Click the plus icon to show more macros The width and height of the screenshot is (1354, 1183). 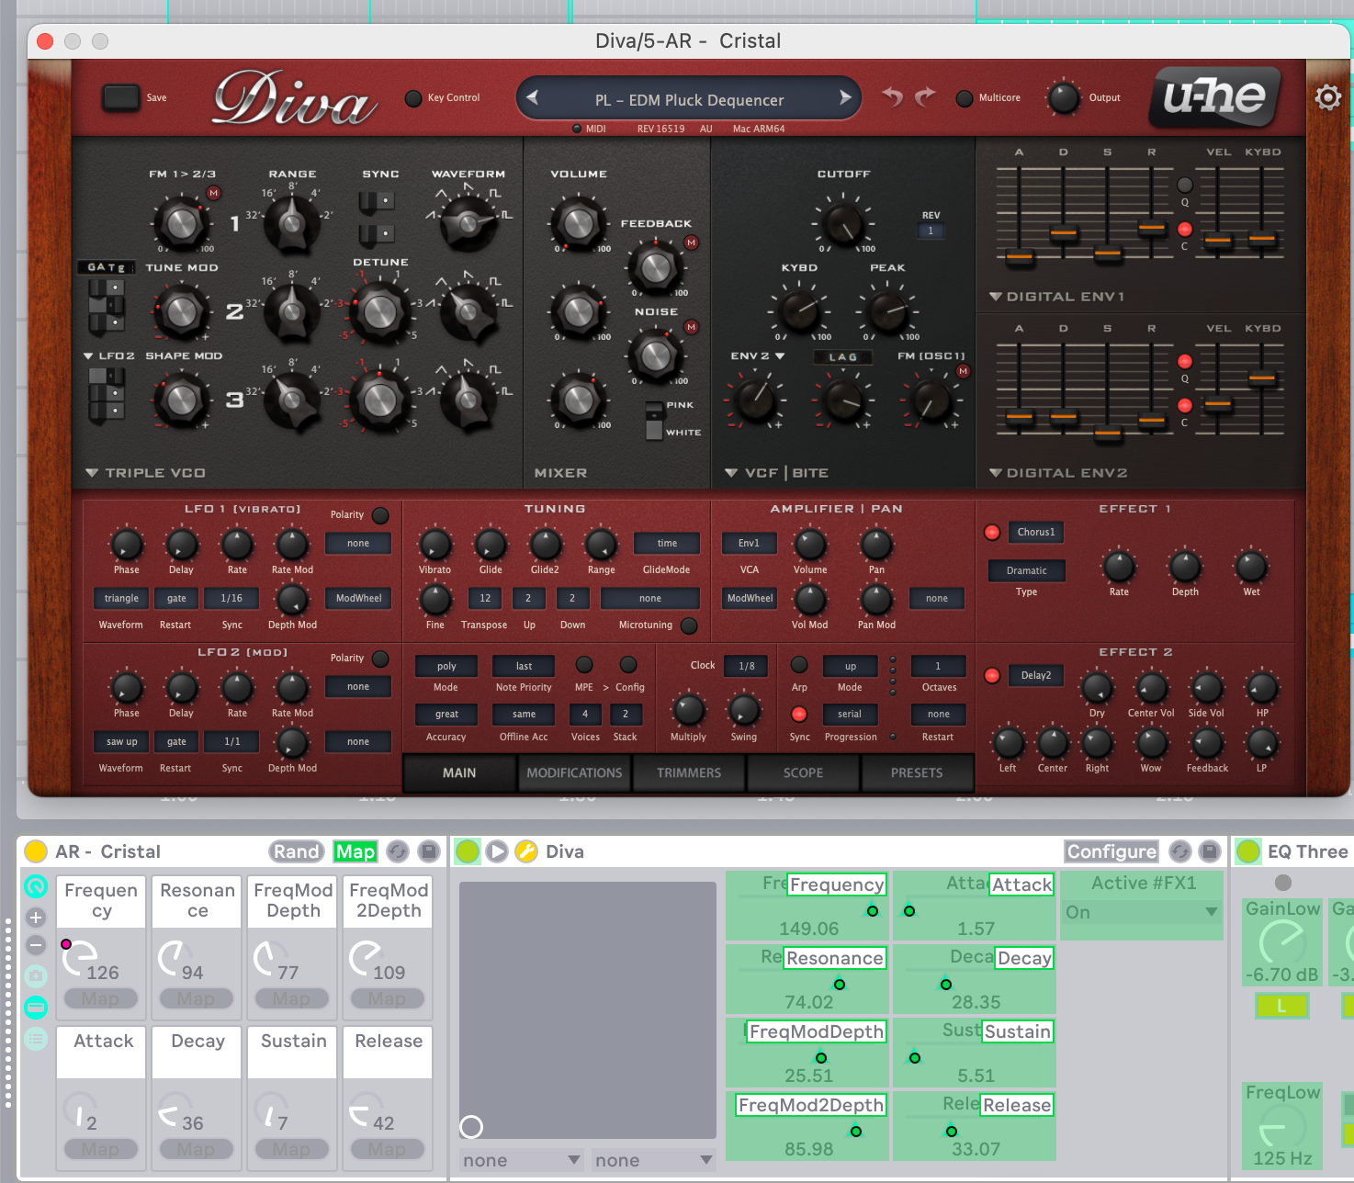tap(36, 917)
